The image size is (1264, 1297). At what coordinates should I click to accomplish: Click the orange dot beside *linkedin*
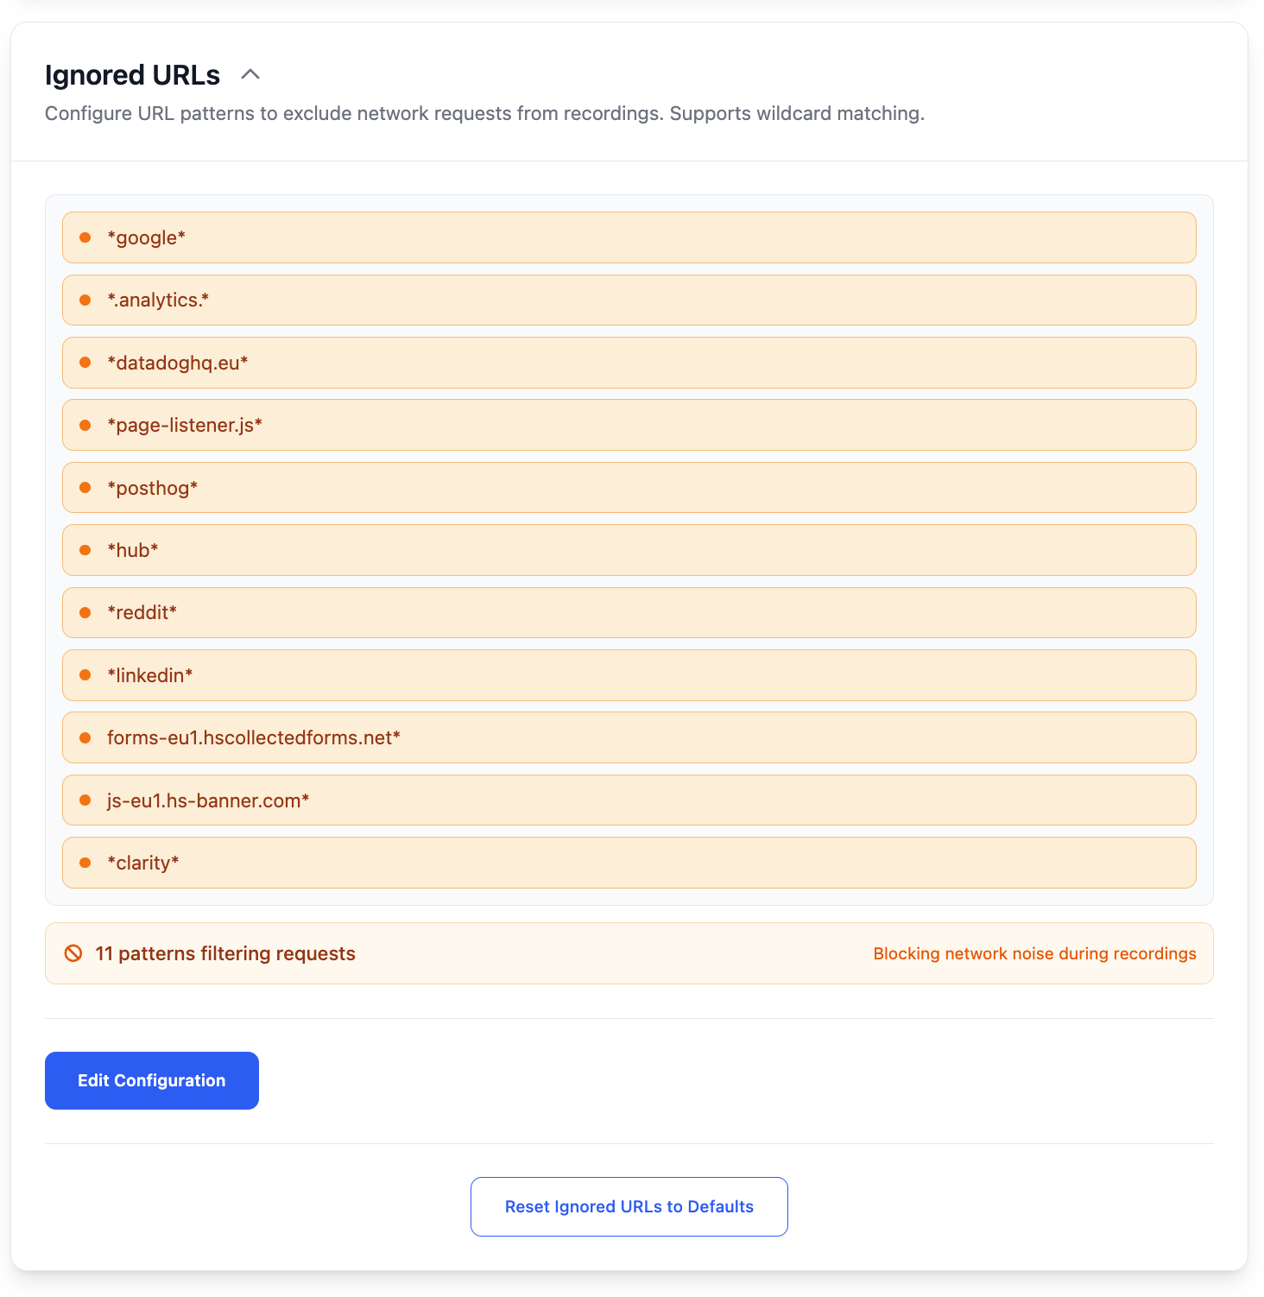85,675
